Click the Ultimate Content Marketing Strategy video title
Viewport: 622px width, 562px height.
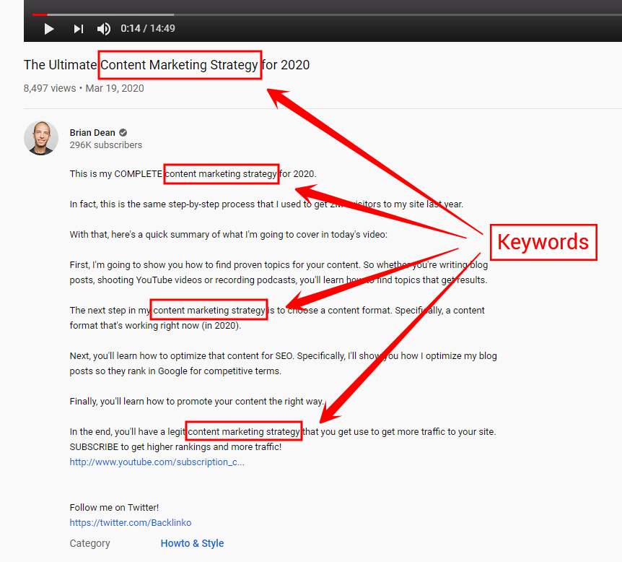167,65
